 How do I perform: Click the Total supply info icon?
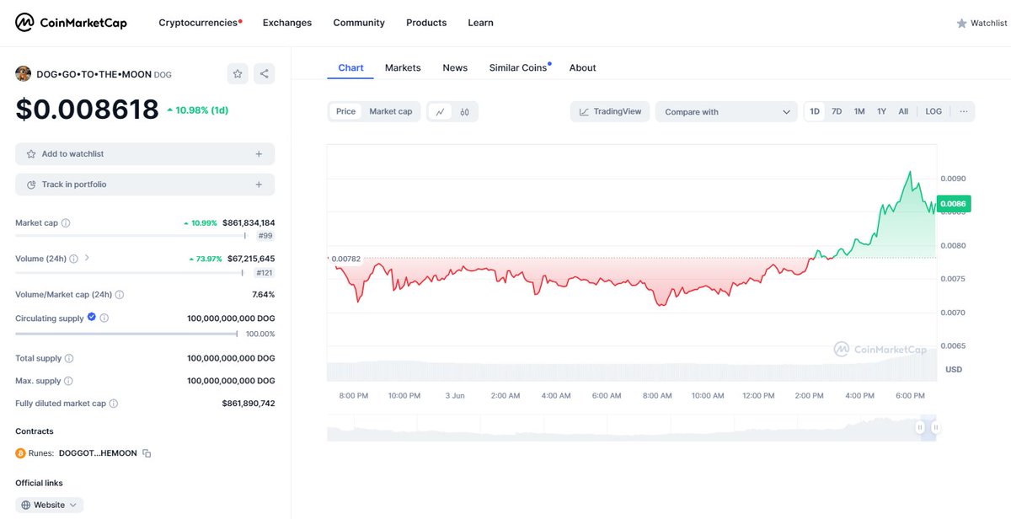tap(69, 358)
